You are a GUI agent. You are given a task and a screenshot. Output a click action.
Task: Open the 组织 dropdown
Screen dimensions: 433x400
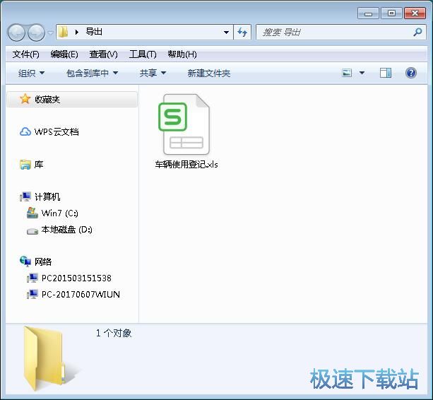(31, 73)
